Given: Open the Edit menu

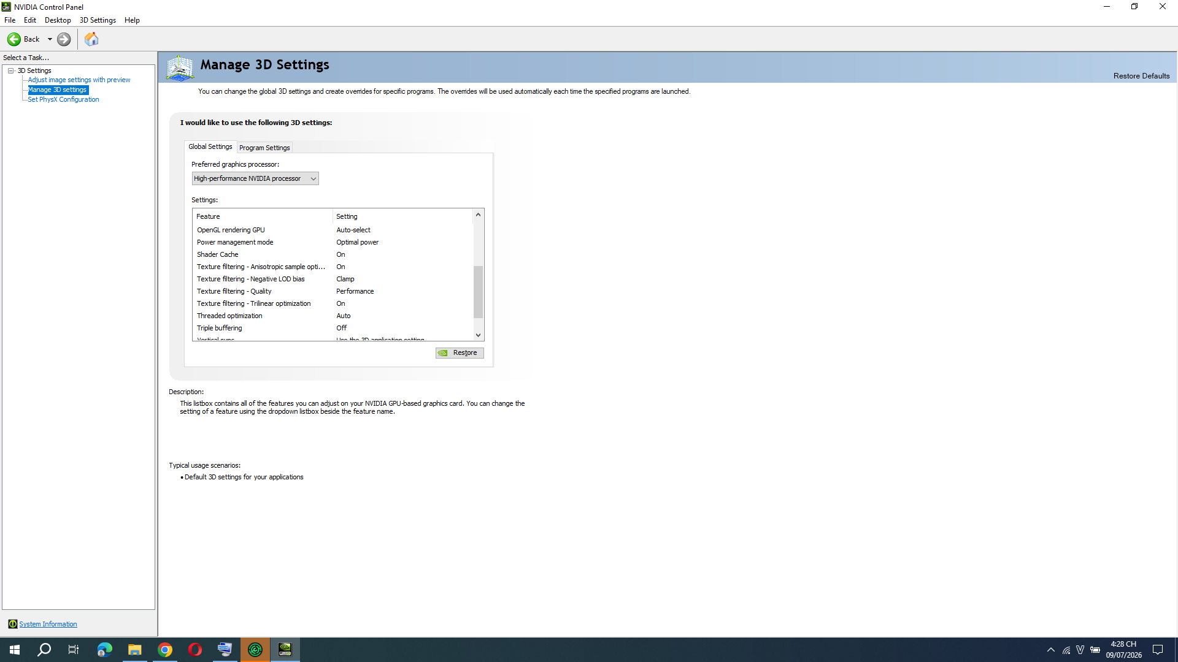Looking at the screenshot, I should click(x=30, y=20).
